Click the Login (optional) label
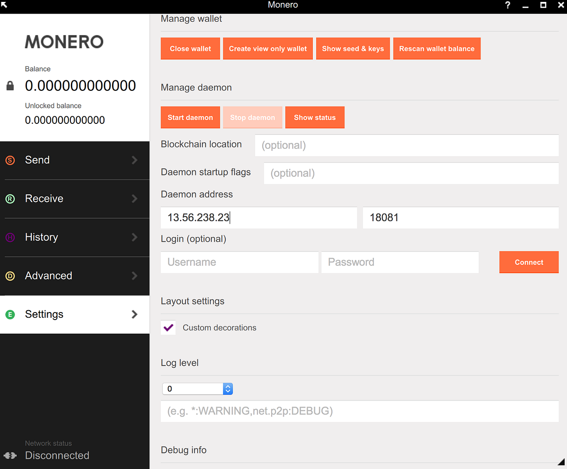Screen dimensions: 567x469 point(193,239)
